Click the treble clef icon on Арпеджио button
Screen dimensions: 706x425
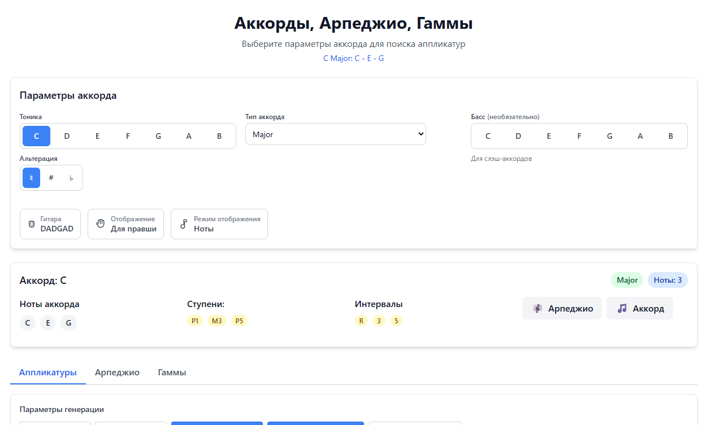[x=538, y=308]
